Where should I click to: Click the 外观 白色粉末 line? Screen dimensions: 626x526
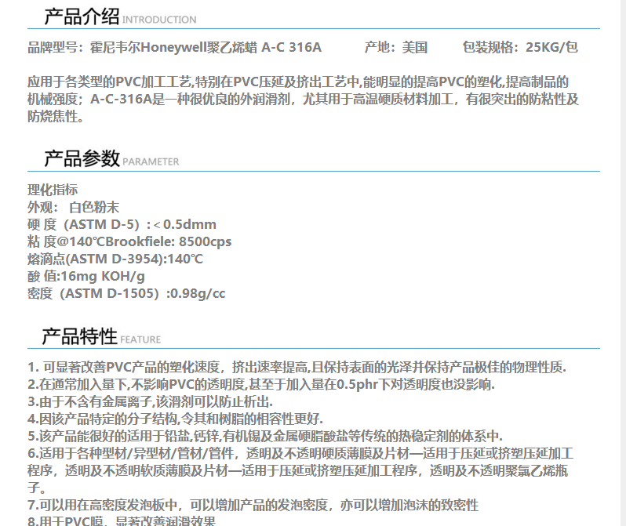tap(73, 207)
